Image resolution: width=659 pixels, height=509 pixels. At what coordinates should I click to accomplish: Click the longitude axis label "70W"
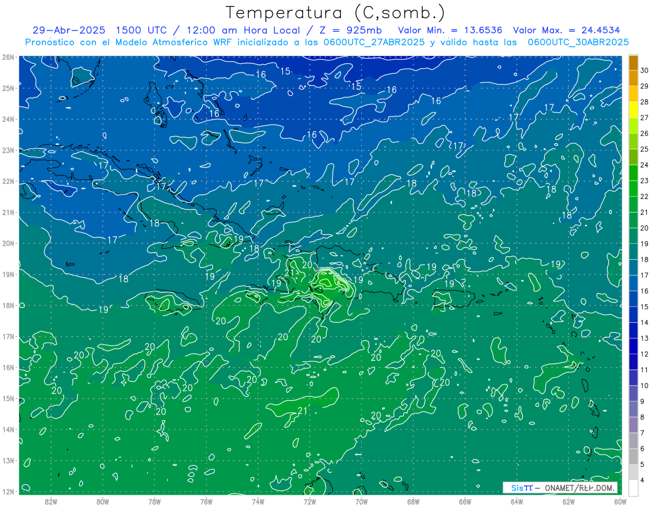click(x=361, y=501)
